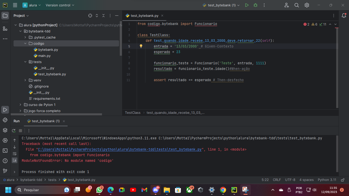Open run configuration test_bytebank (1) dropdown
The height and width of the screenshot is (196, 349).
[221, 5]
